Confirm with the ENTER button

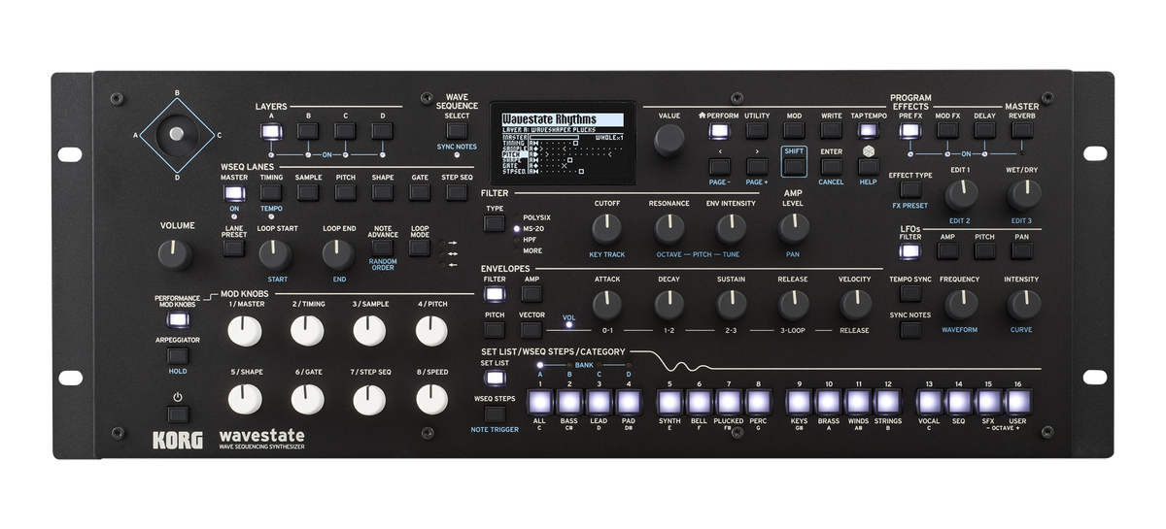832,167
